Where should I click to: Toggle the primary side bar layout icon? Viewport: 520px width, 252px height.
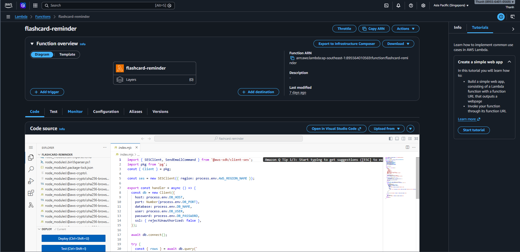390,139
